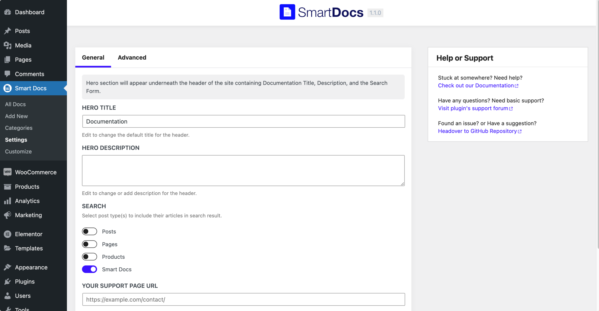Click the WooCommerce woo icon
Screen dimensions: 599x311
click(x=8, y=172)
